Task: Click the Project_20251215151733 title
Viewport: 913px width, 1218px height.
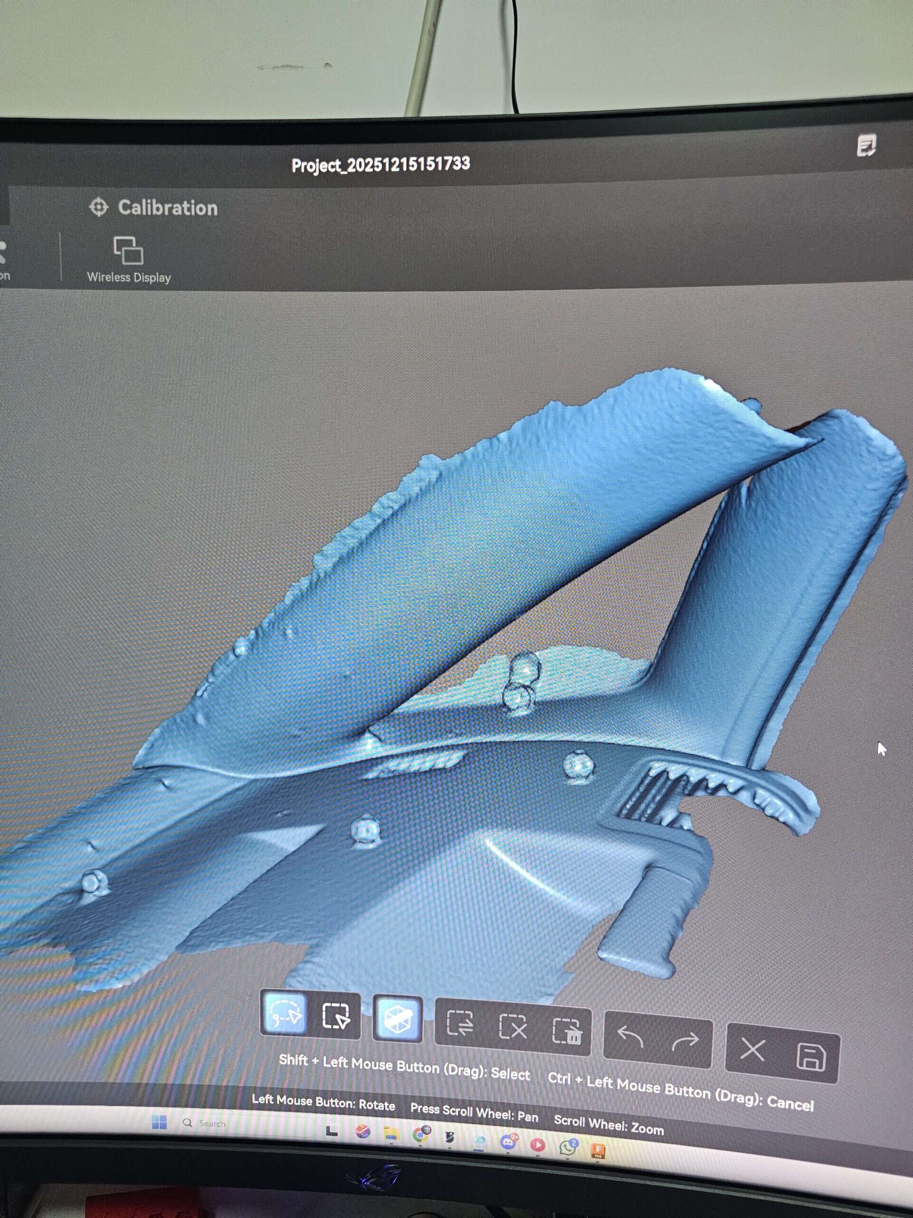Action: click(381, 165)
